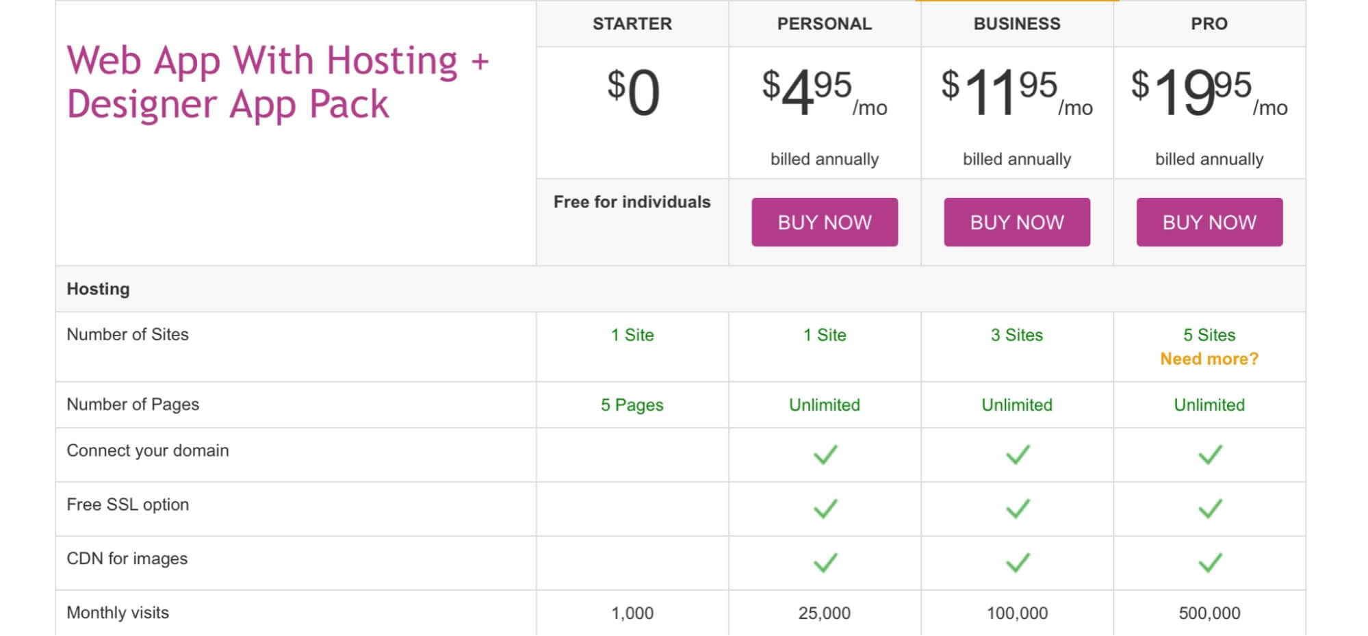Click the 100,000 monthly visits value
The width and height of the screenshot is (1368, 636).
click(1017, 613)
